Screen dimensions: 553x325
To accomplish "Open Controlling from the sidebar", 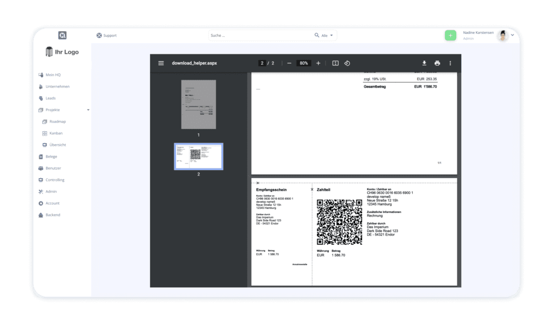I will tap(55, 180).
